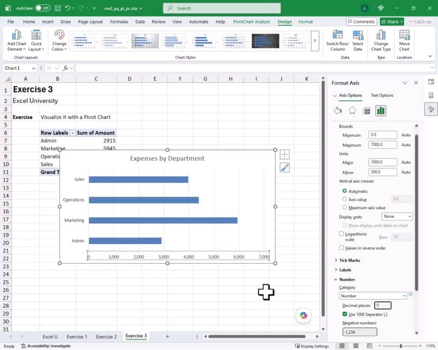Open the Select Data dialog
438x350 pixels.
tap(358, 41)
